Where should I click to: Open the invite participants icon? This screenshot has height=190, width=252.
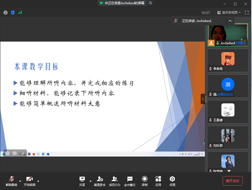[100, 181]
